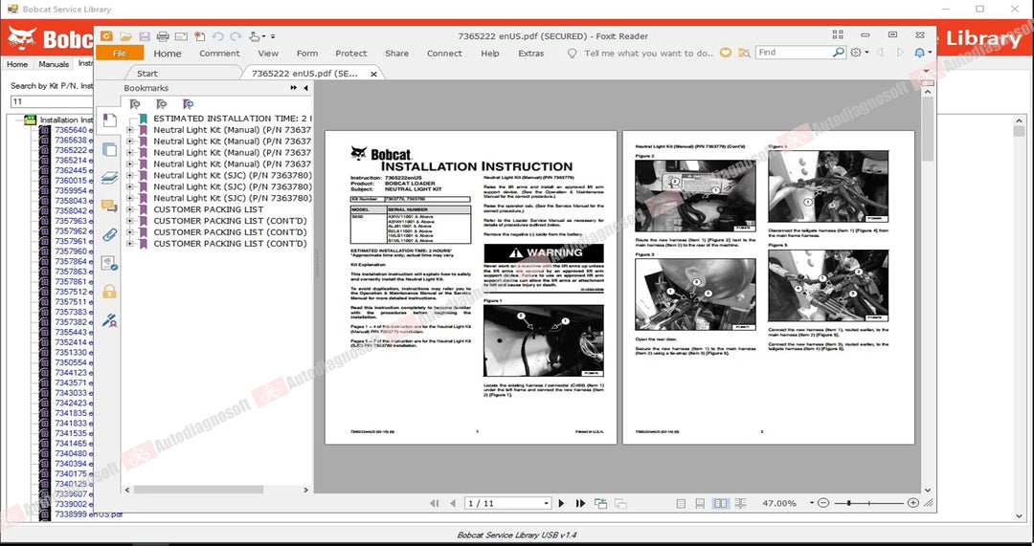Click the orange heart icon in ribbon
This screenshot has width=1034, height=546.
tap(726, 53)
